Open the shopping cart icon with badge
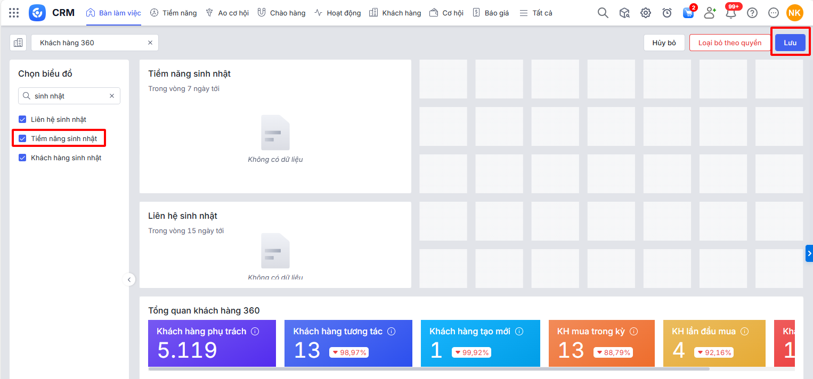813x379 pixels. 688,13
